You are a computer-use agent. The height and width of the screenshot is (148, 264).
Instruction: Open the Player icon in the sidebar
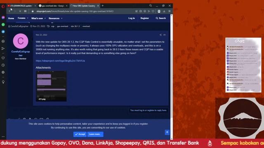tap(3, 41)
